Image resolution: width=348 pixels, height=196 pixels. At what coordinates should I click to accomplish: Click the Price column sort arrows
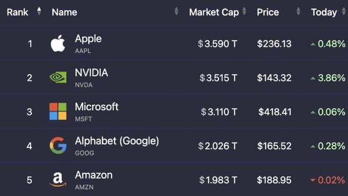[x=298, y=11]
